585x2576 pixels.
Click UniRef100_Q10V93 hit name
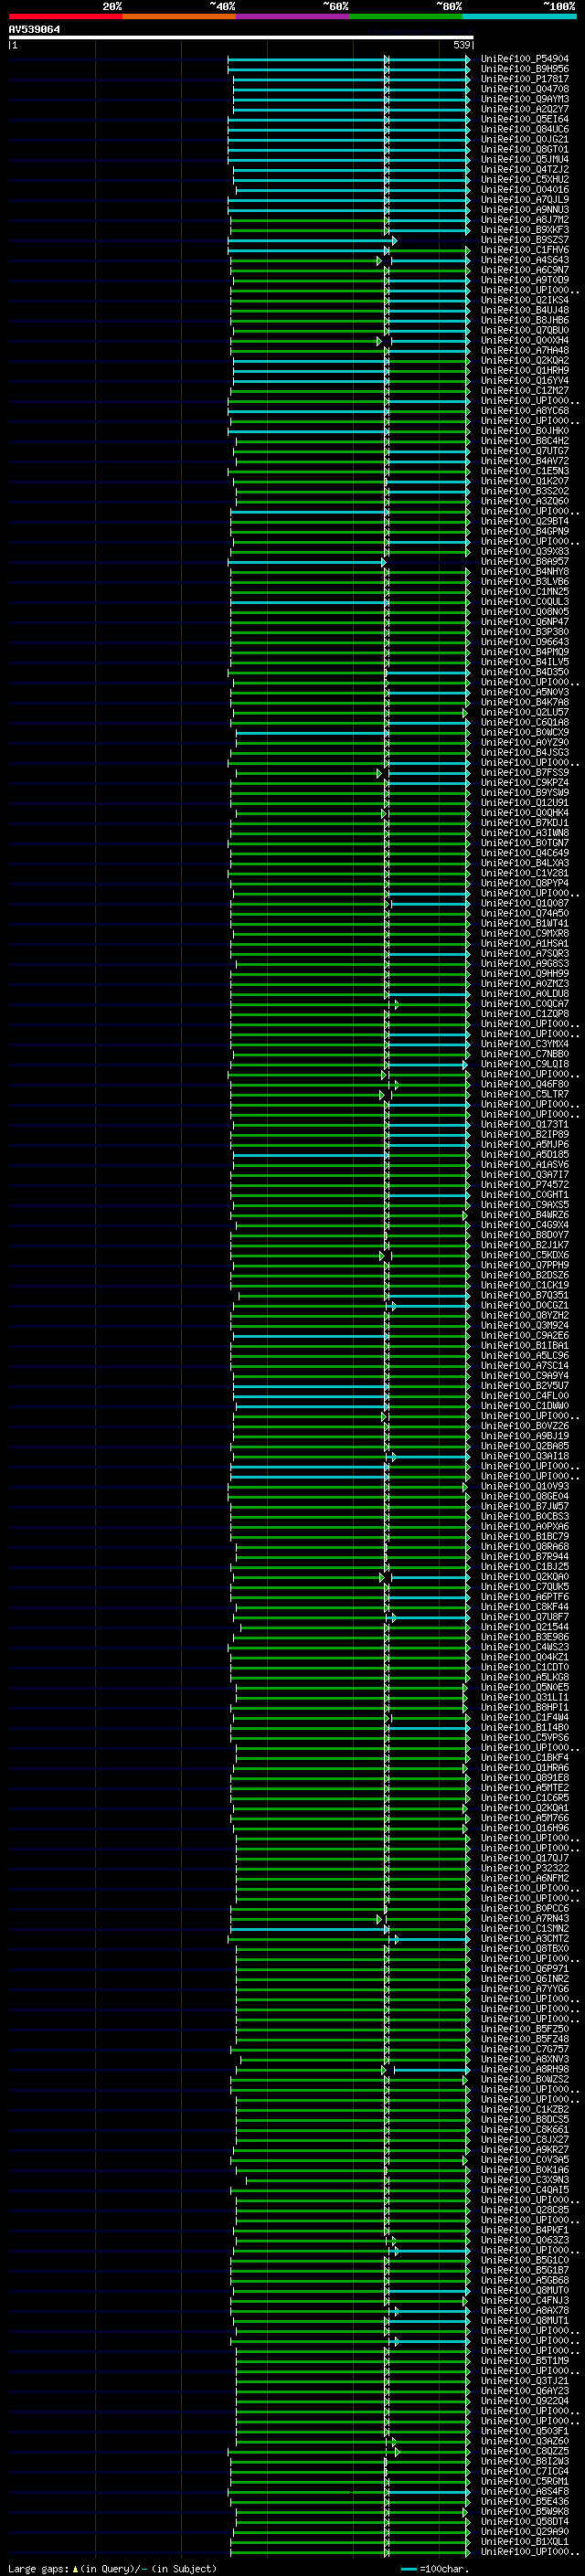coord(525,1487)
